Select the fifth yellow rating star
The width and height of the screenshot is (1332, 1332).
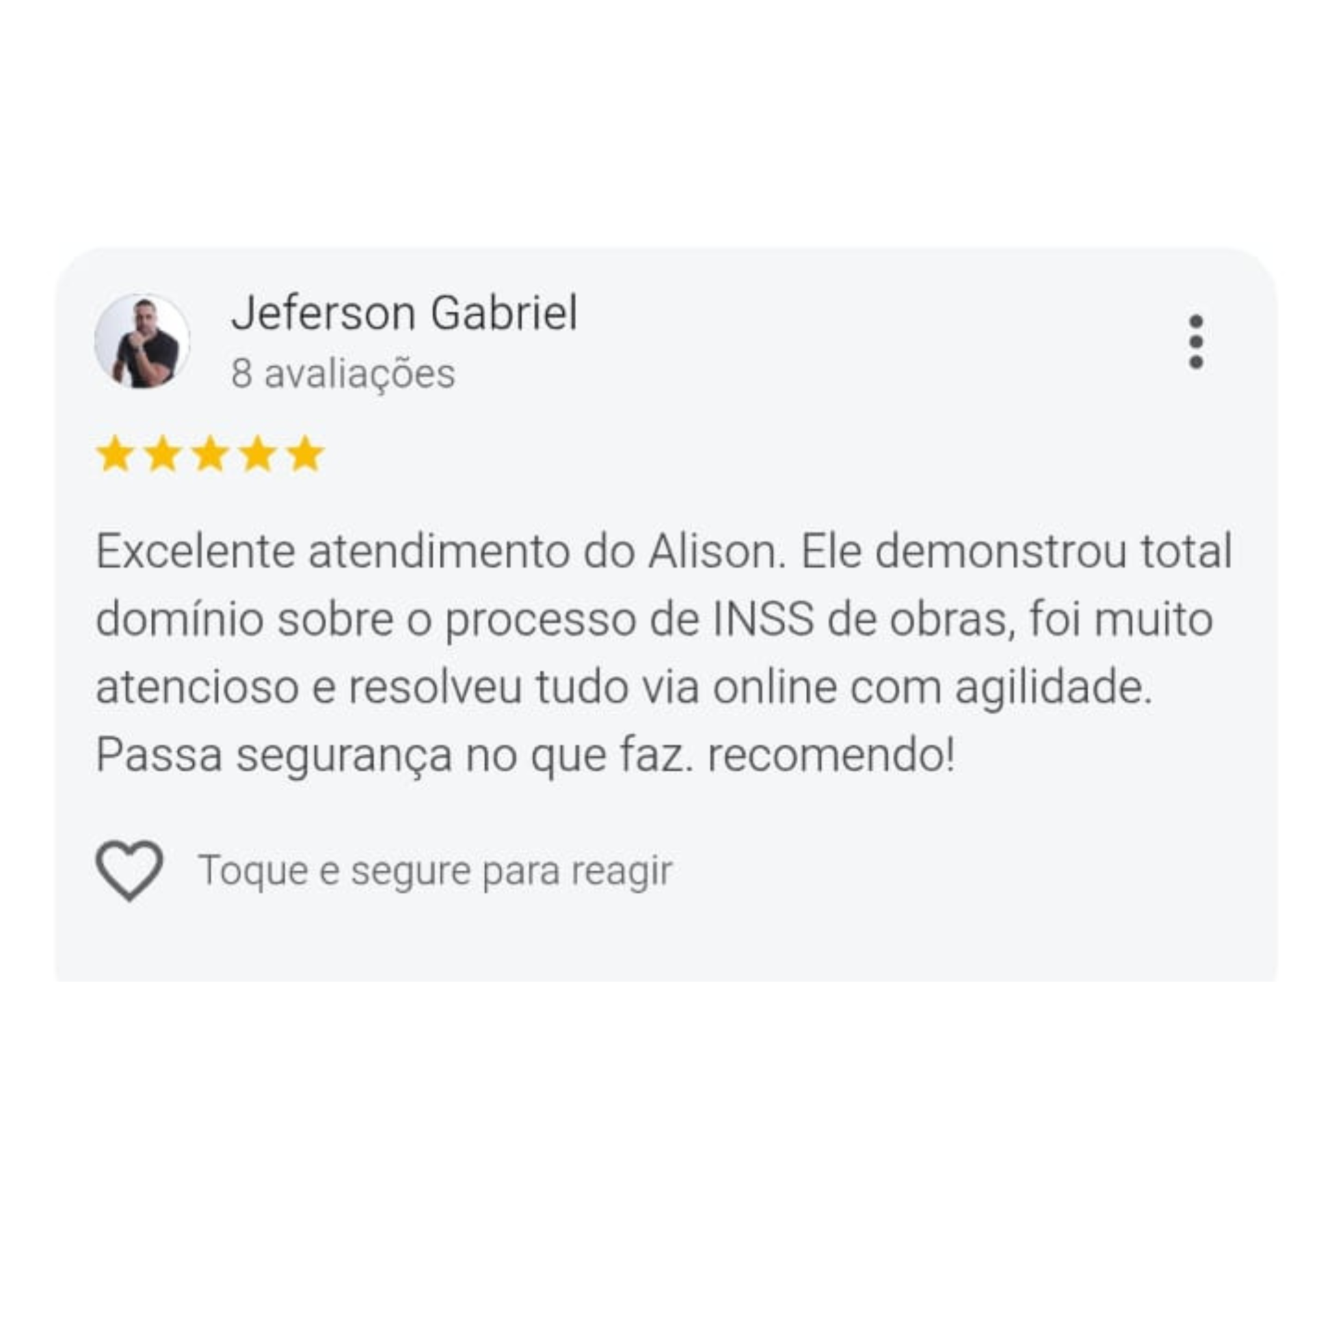306,455
